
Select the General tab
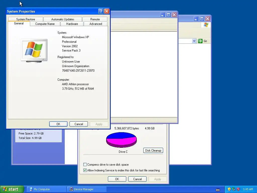coord(19,23)
